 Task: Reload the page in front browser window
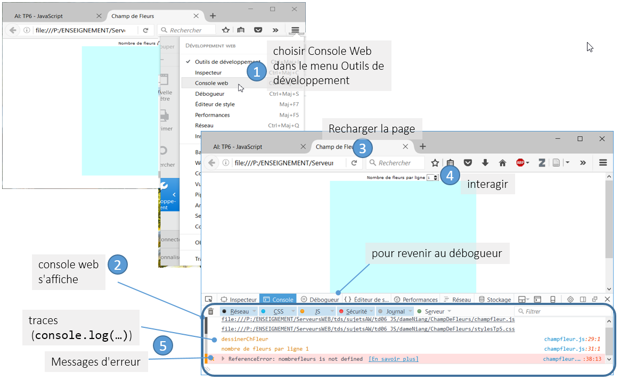[354, 163]
